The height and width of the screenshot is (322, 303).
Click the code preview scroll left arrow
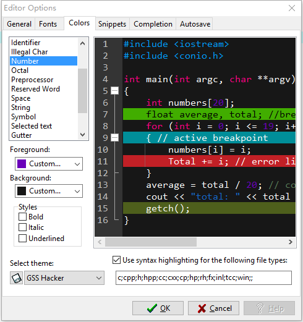pos(100,242)
